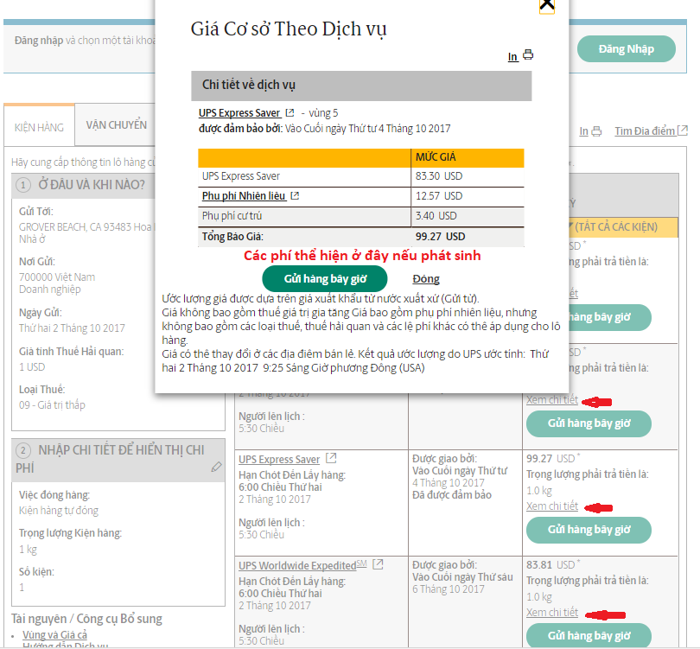The height and width of the screenshot is (649, 700).
Task: Click the page's 'In' print link beside Tìm Địa điểm
Action: (x=583, y=131)
